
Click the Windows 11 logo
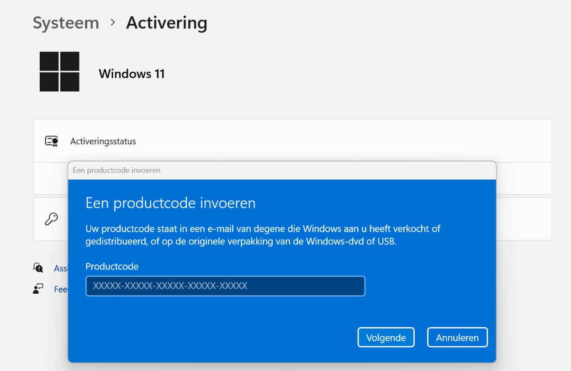59,72
